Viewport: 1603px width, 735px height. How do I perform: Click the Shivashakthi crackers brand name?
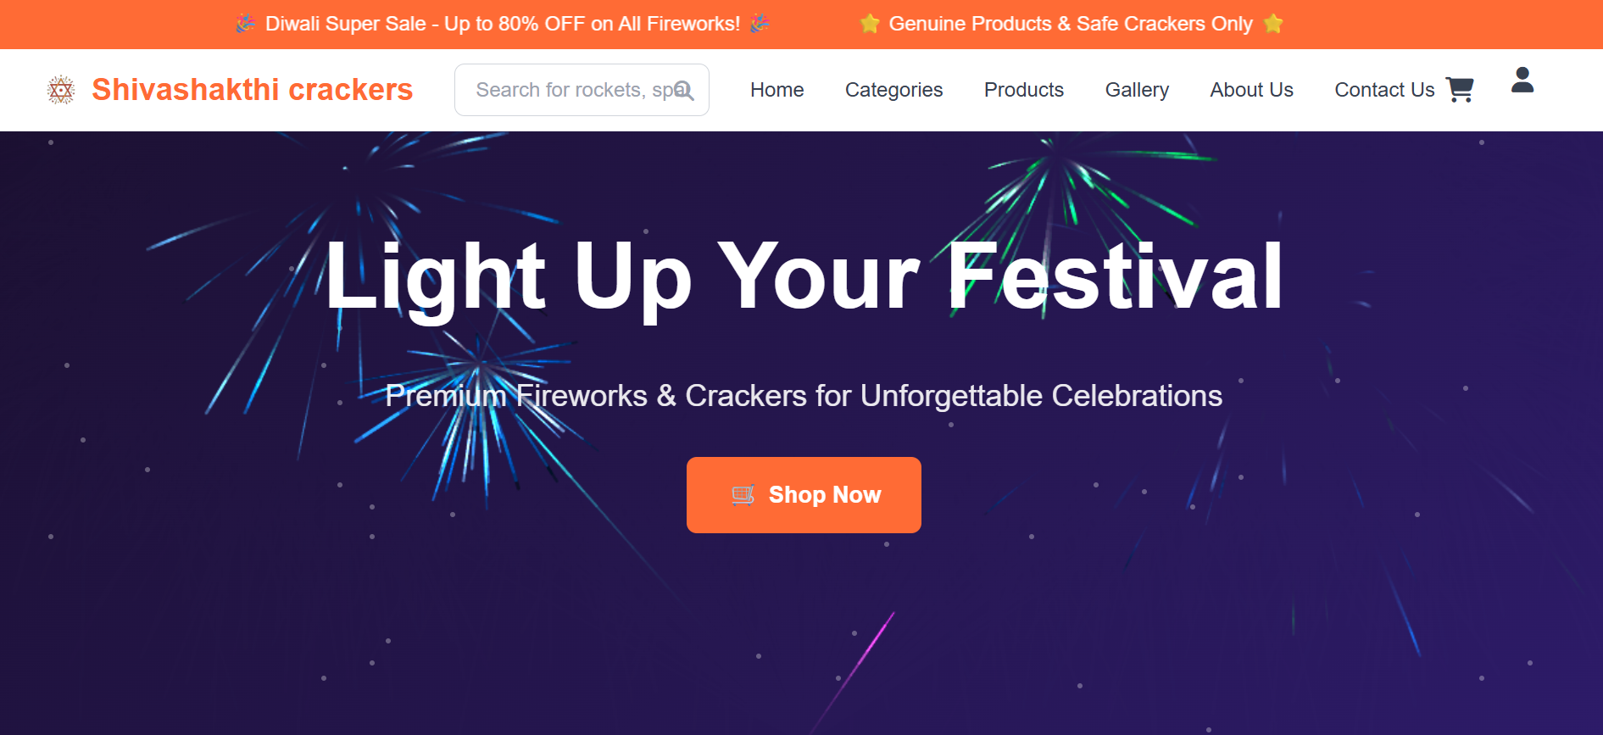click(x=252, y=90)
